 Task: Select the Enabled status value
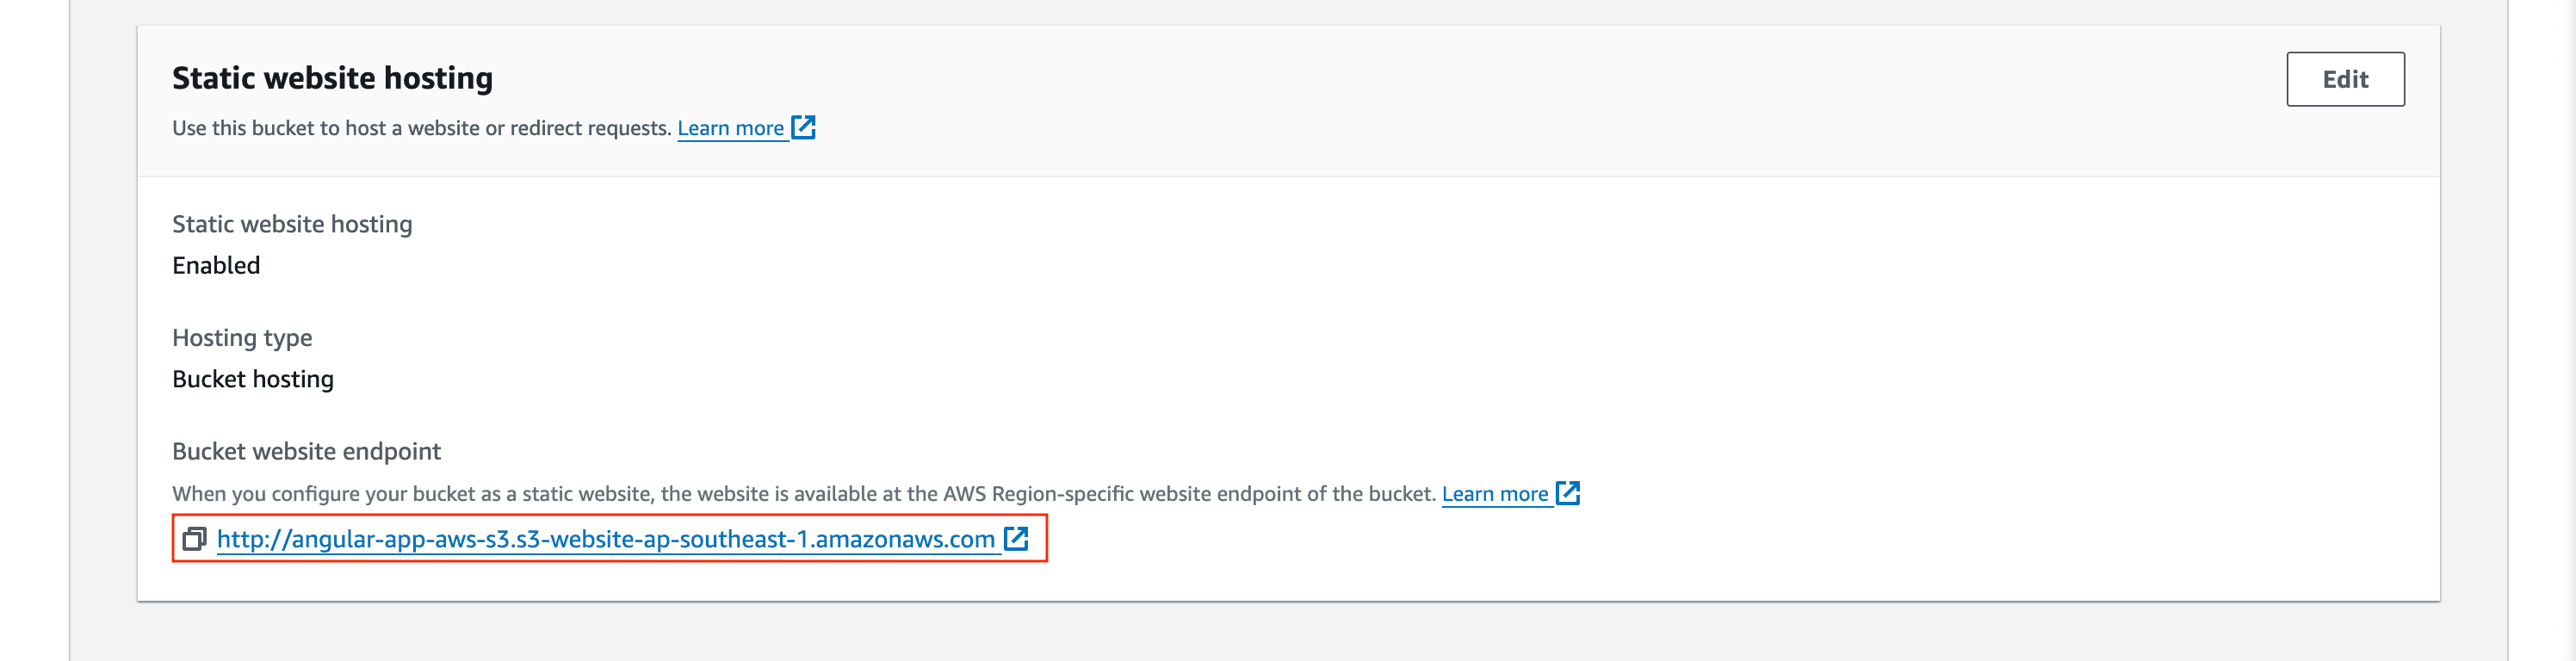click(216, 265)
